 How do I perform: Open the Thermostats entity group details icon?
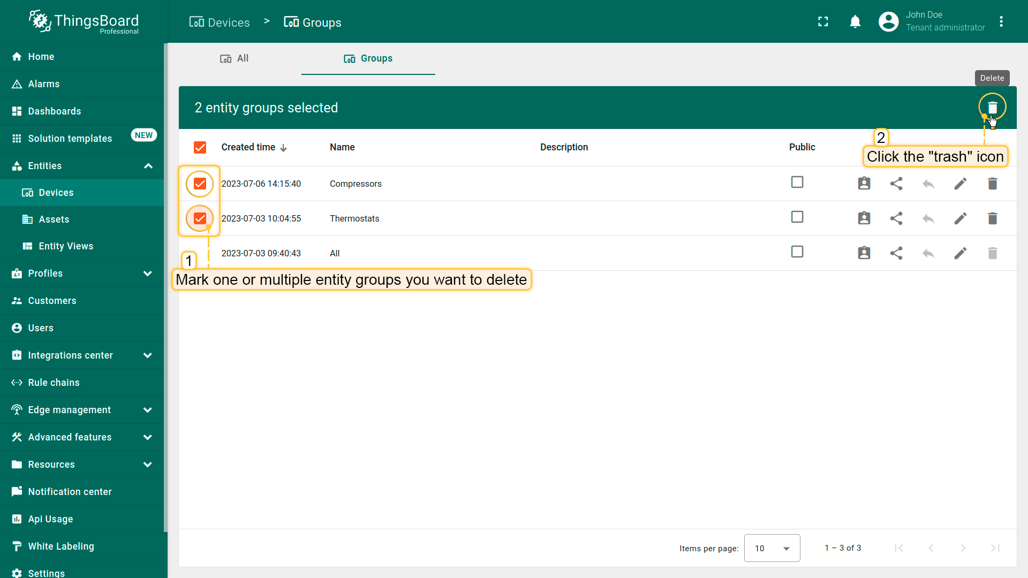pyautogui.click(x=864, y=218)
